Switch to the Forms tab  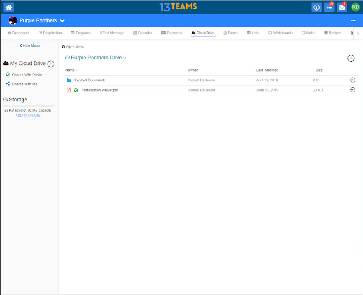tap(231, 33)
